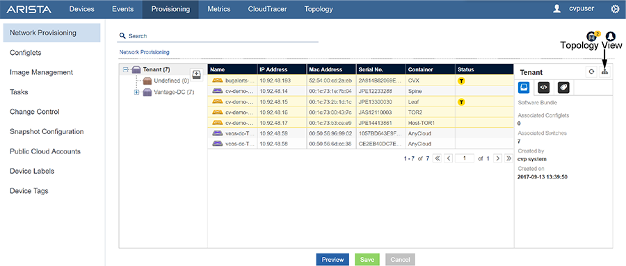Click the add container plus icon
626x266 pixels.
coord(196,74)
